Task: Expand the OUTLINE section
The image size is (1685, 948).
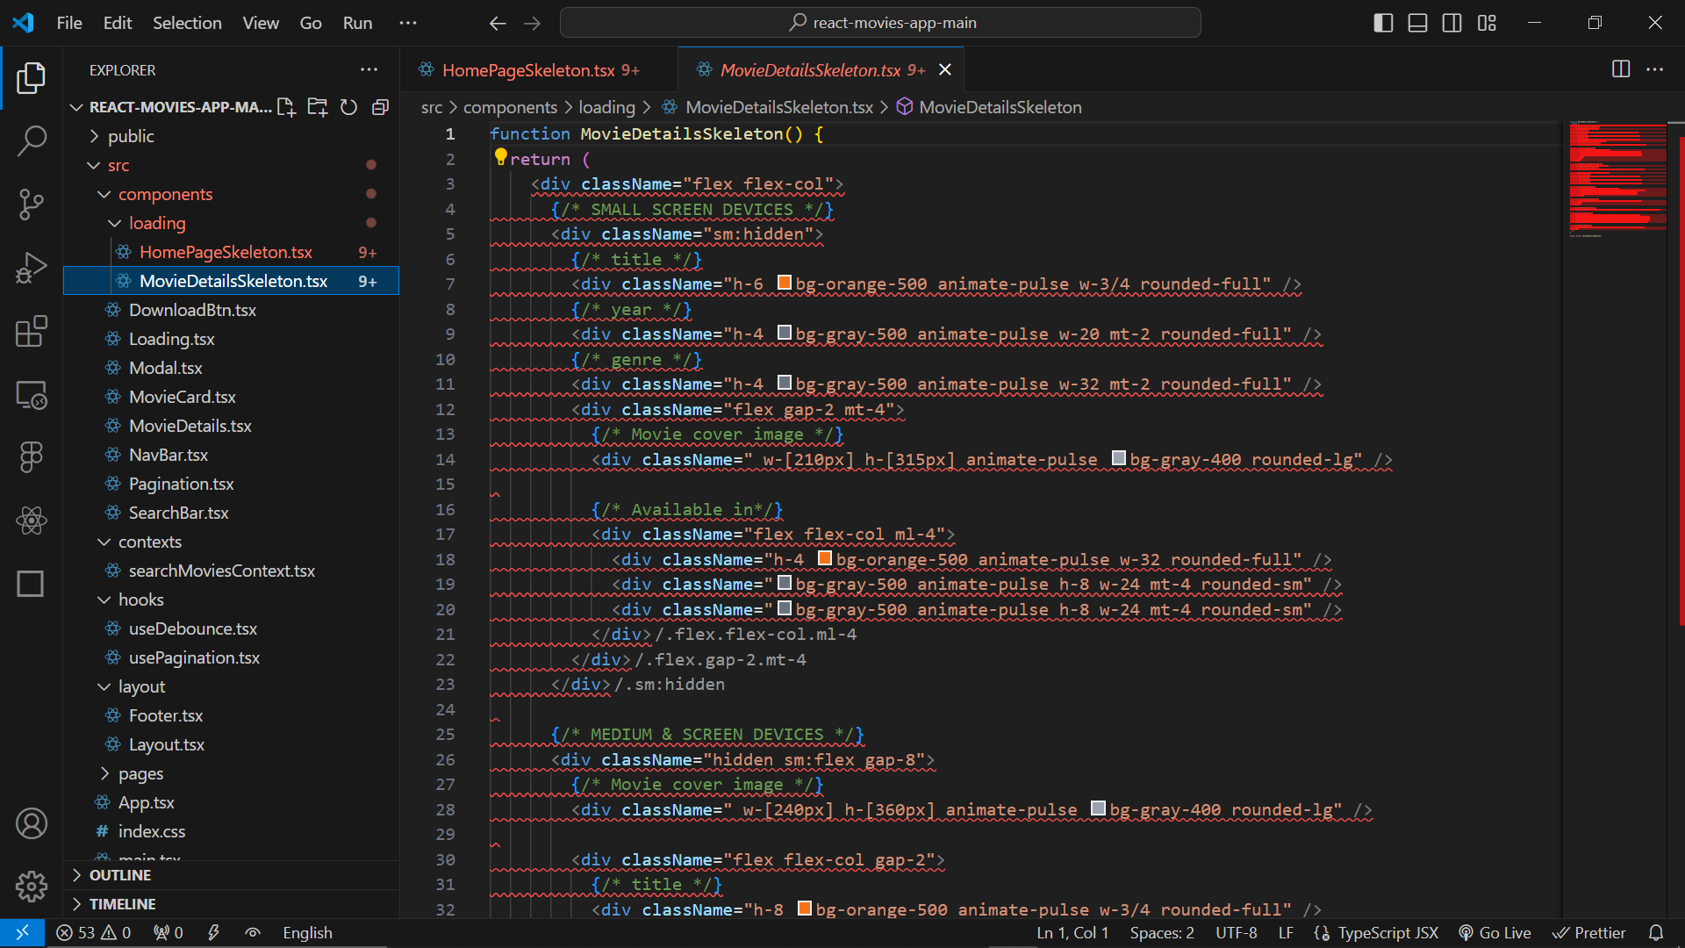Action: pyautogui.click(x=120, y=875)
